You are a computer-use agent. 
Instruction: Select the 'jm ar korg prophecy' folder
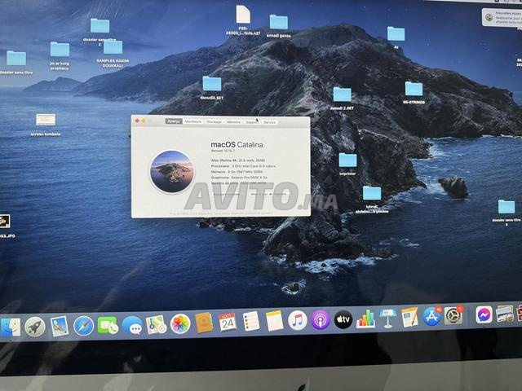pyautogui.click(x=60, y=55)
